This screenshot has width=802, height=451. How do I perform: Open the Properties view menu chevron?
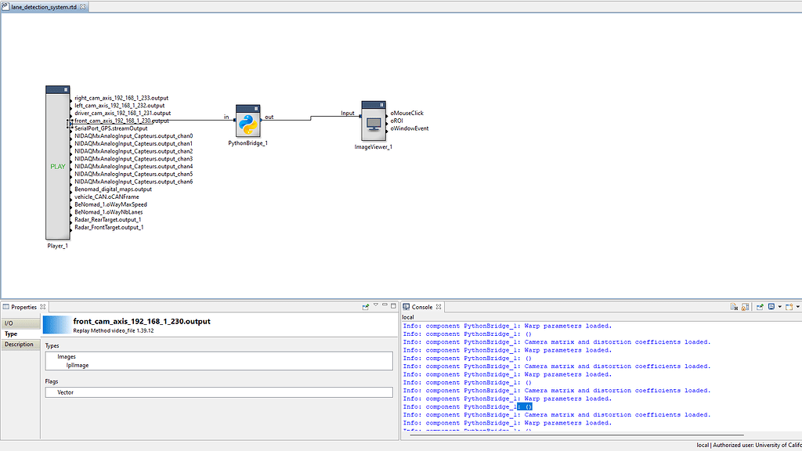[x=376, y=306]
